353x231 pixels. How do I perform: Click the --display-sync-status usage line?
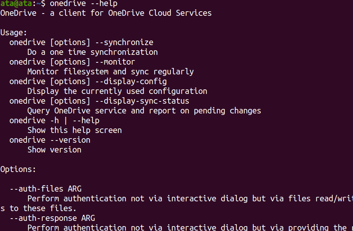point(99,101)
